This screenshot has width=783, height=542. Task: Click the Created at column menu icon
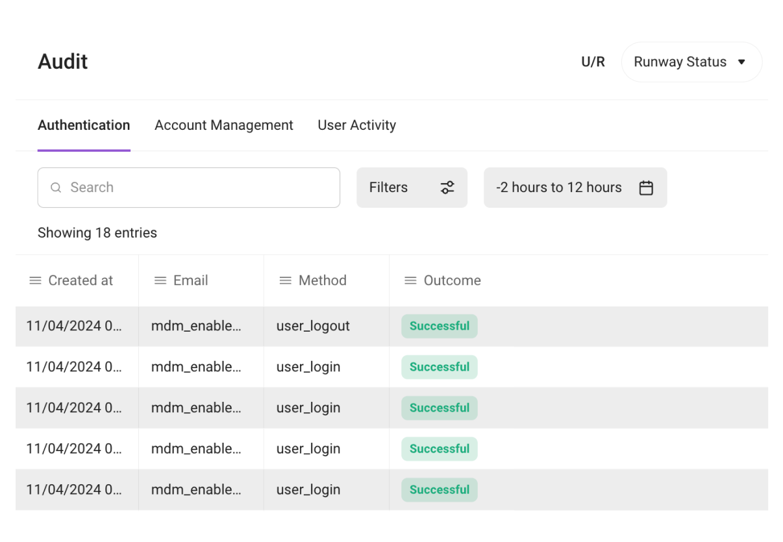click(35, 280)
